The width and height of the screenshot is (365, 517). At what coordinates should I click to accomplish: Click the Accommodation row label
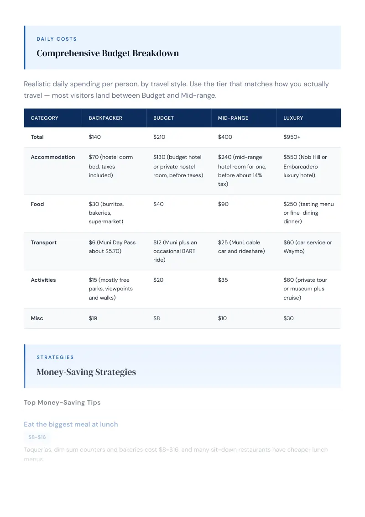pos(53,157)
